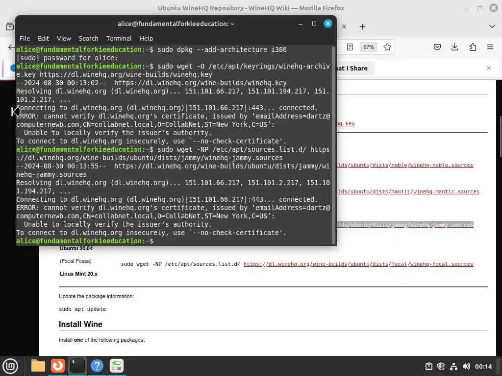
Task: Close the current Firefox tab
Action: (x=344, y=26)
